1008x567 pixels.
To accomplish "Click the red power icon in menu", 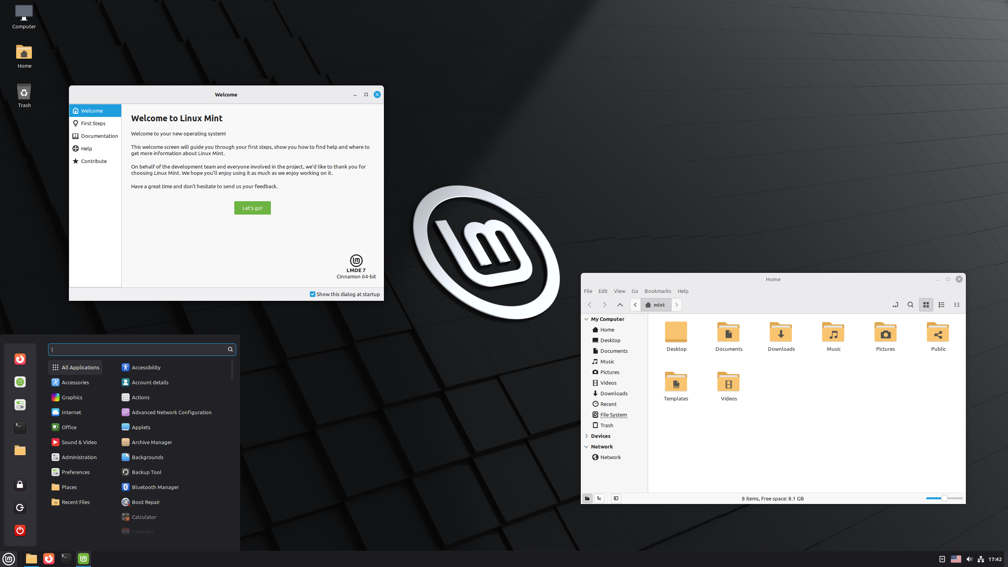I will (x=20, y=530).
